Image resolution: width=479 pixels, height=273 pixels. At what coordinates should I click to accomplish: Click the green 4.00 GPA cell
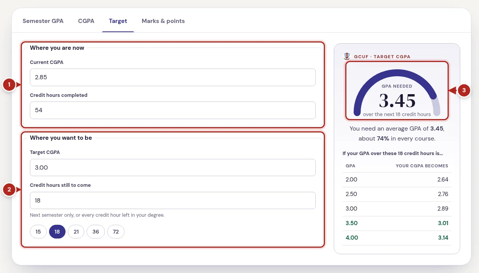coord(352,238)
